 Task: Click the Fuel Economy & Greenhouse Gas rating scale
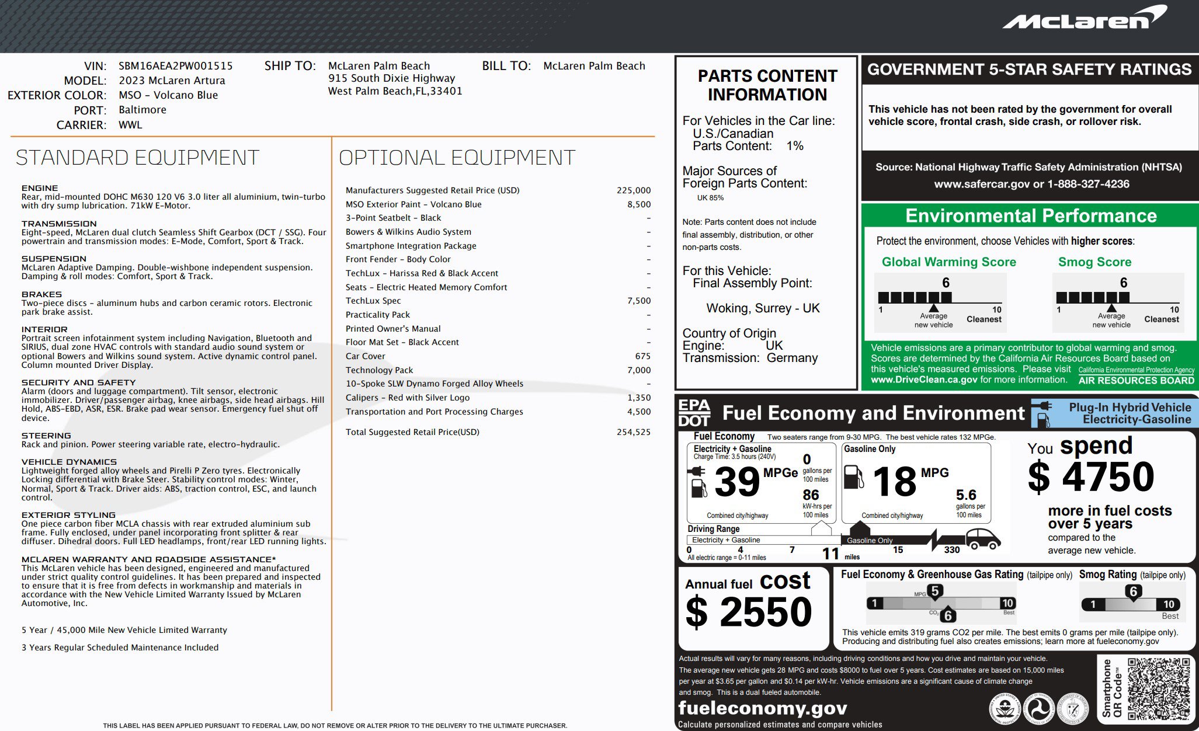pyautogui.click(x=941, y=603)
